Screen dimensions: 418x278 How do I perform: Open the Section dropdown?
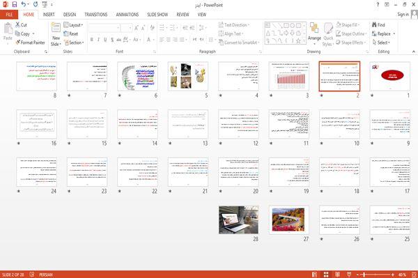coord(74,43)
